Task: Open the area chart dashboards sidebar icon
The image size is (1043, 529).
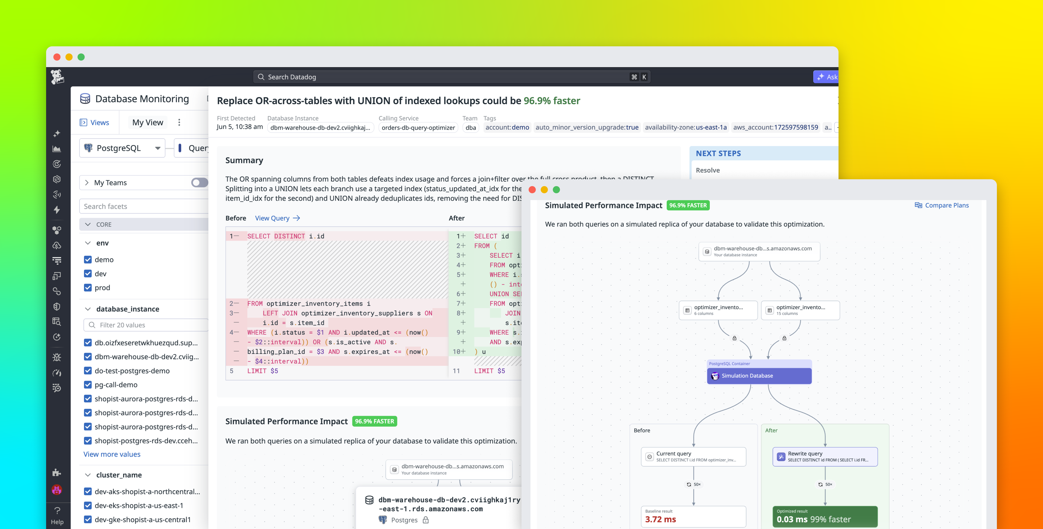Action: point(57,149)
